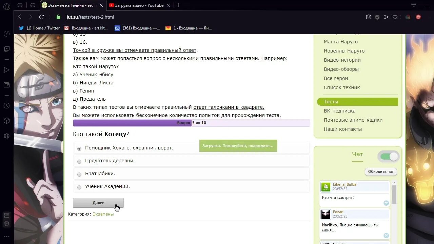Image resolution: width=434 pixels, height=244 pixels.
Task: Click the green padlock site info icon
Action: tap(58, 17)
